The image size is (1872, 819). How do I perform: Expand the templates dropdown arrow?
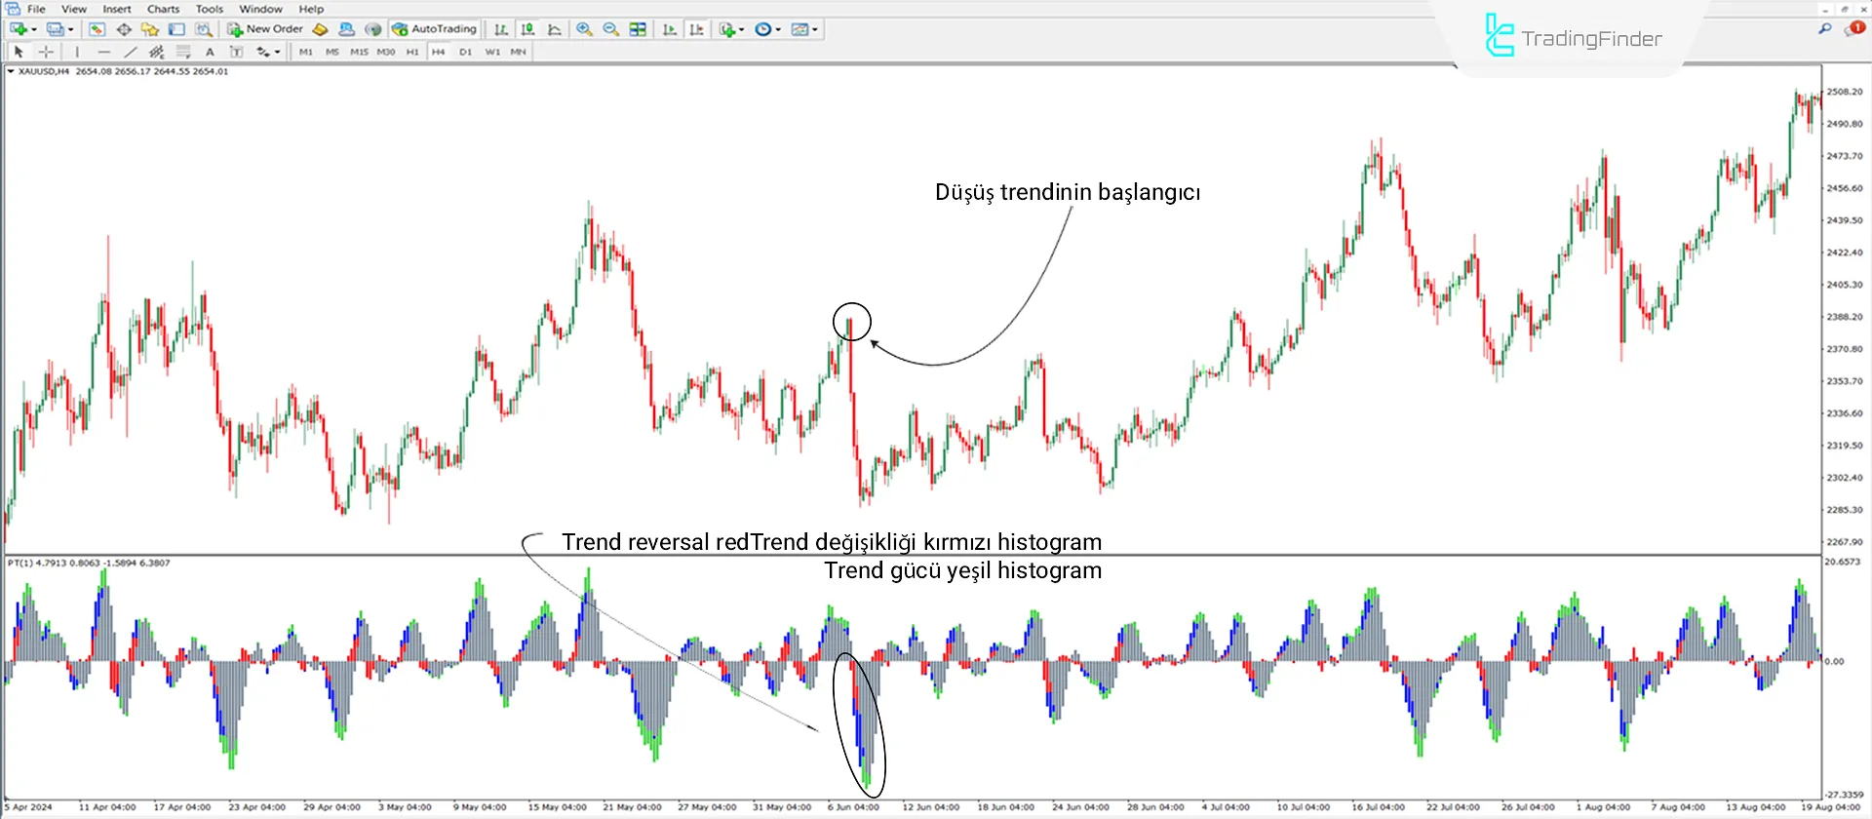point(815,29)
